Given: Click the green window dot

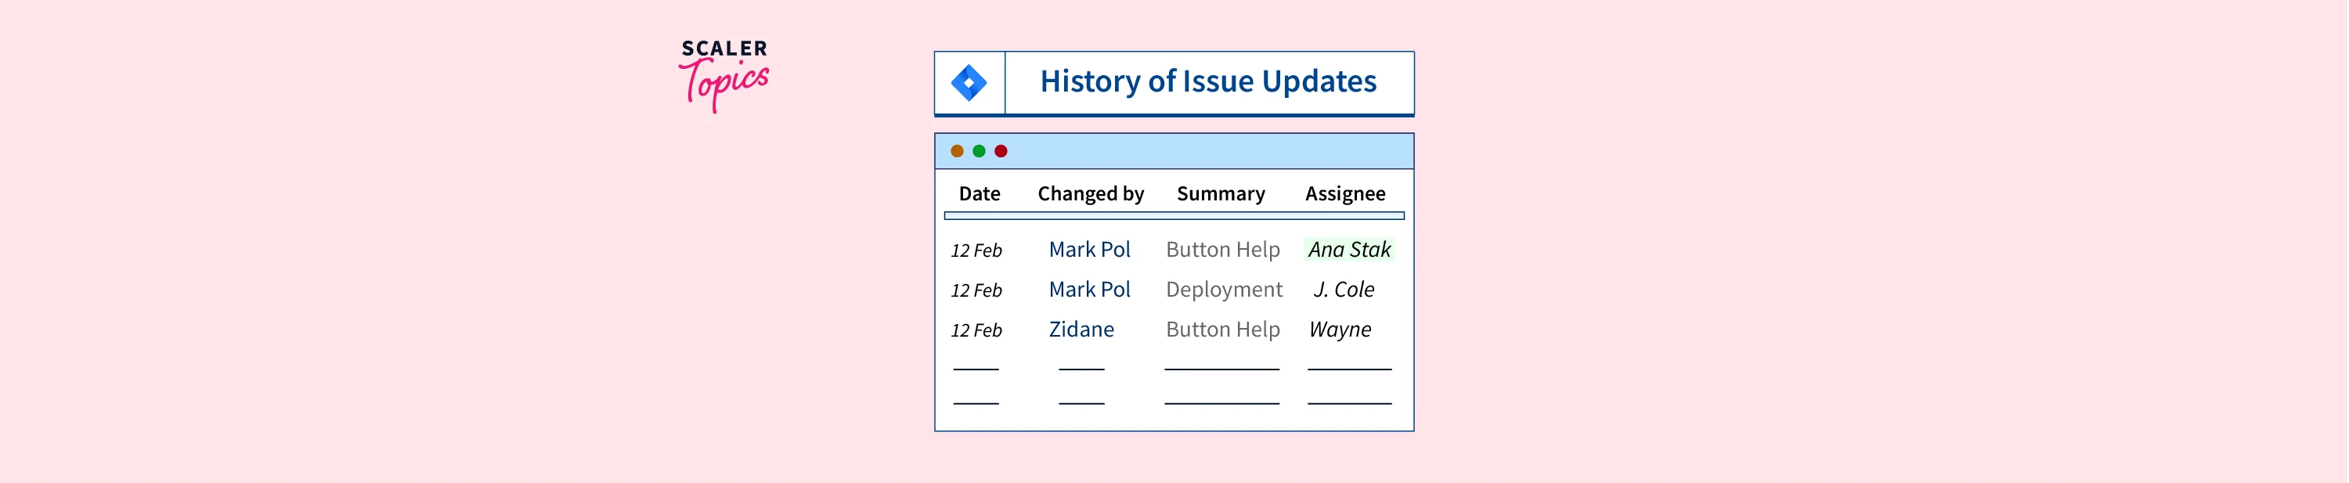Looking at the screenshot, I should coord(979,151).
